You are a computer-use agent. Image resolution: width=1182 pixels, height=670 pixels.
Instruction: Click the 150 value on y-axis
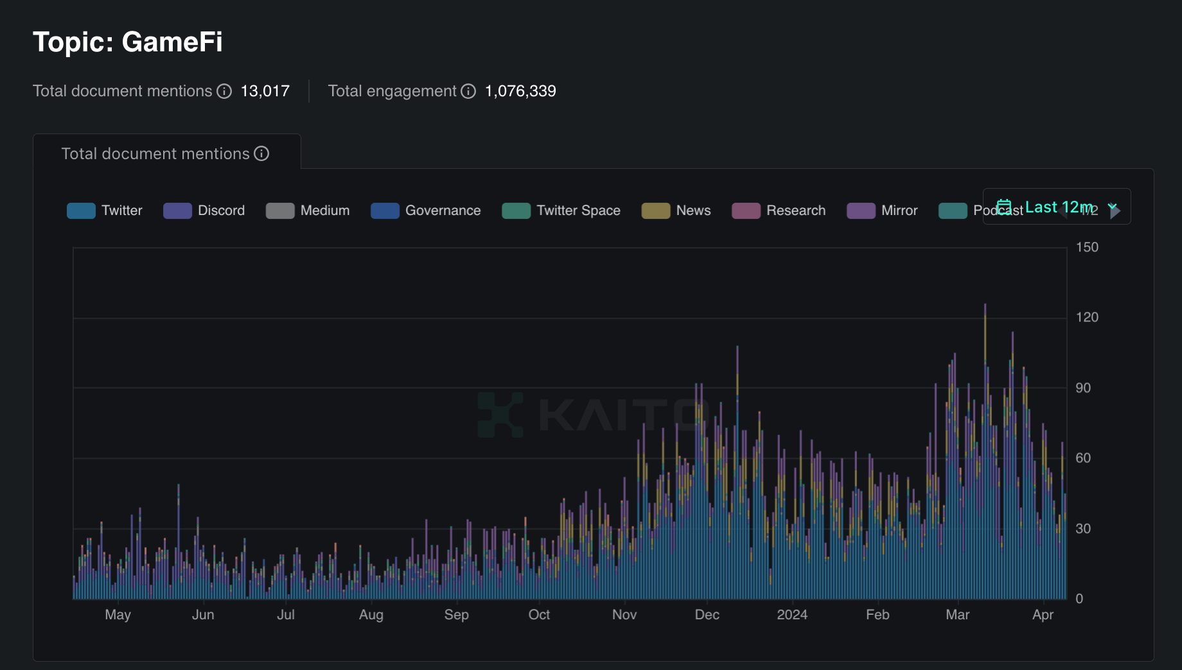(1087, 247)
